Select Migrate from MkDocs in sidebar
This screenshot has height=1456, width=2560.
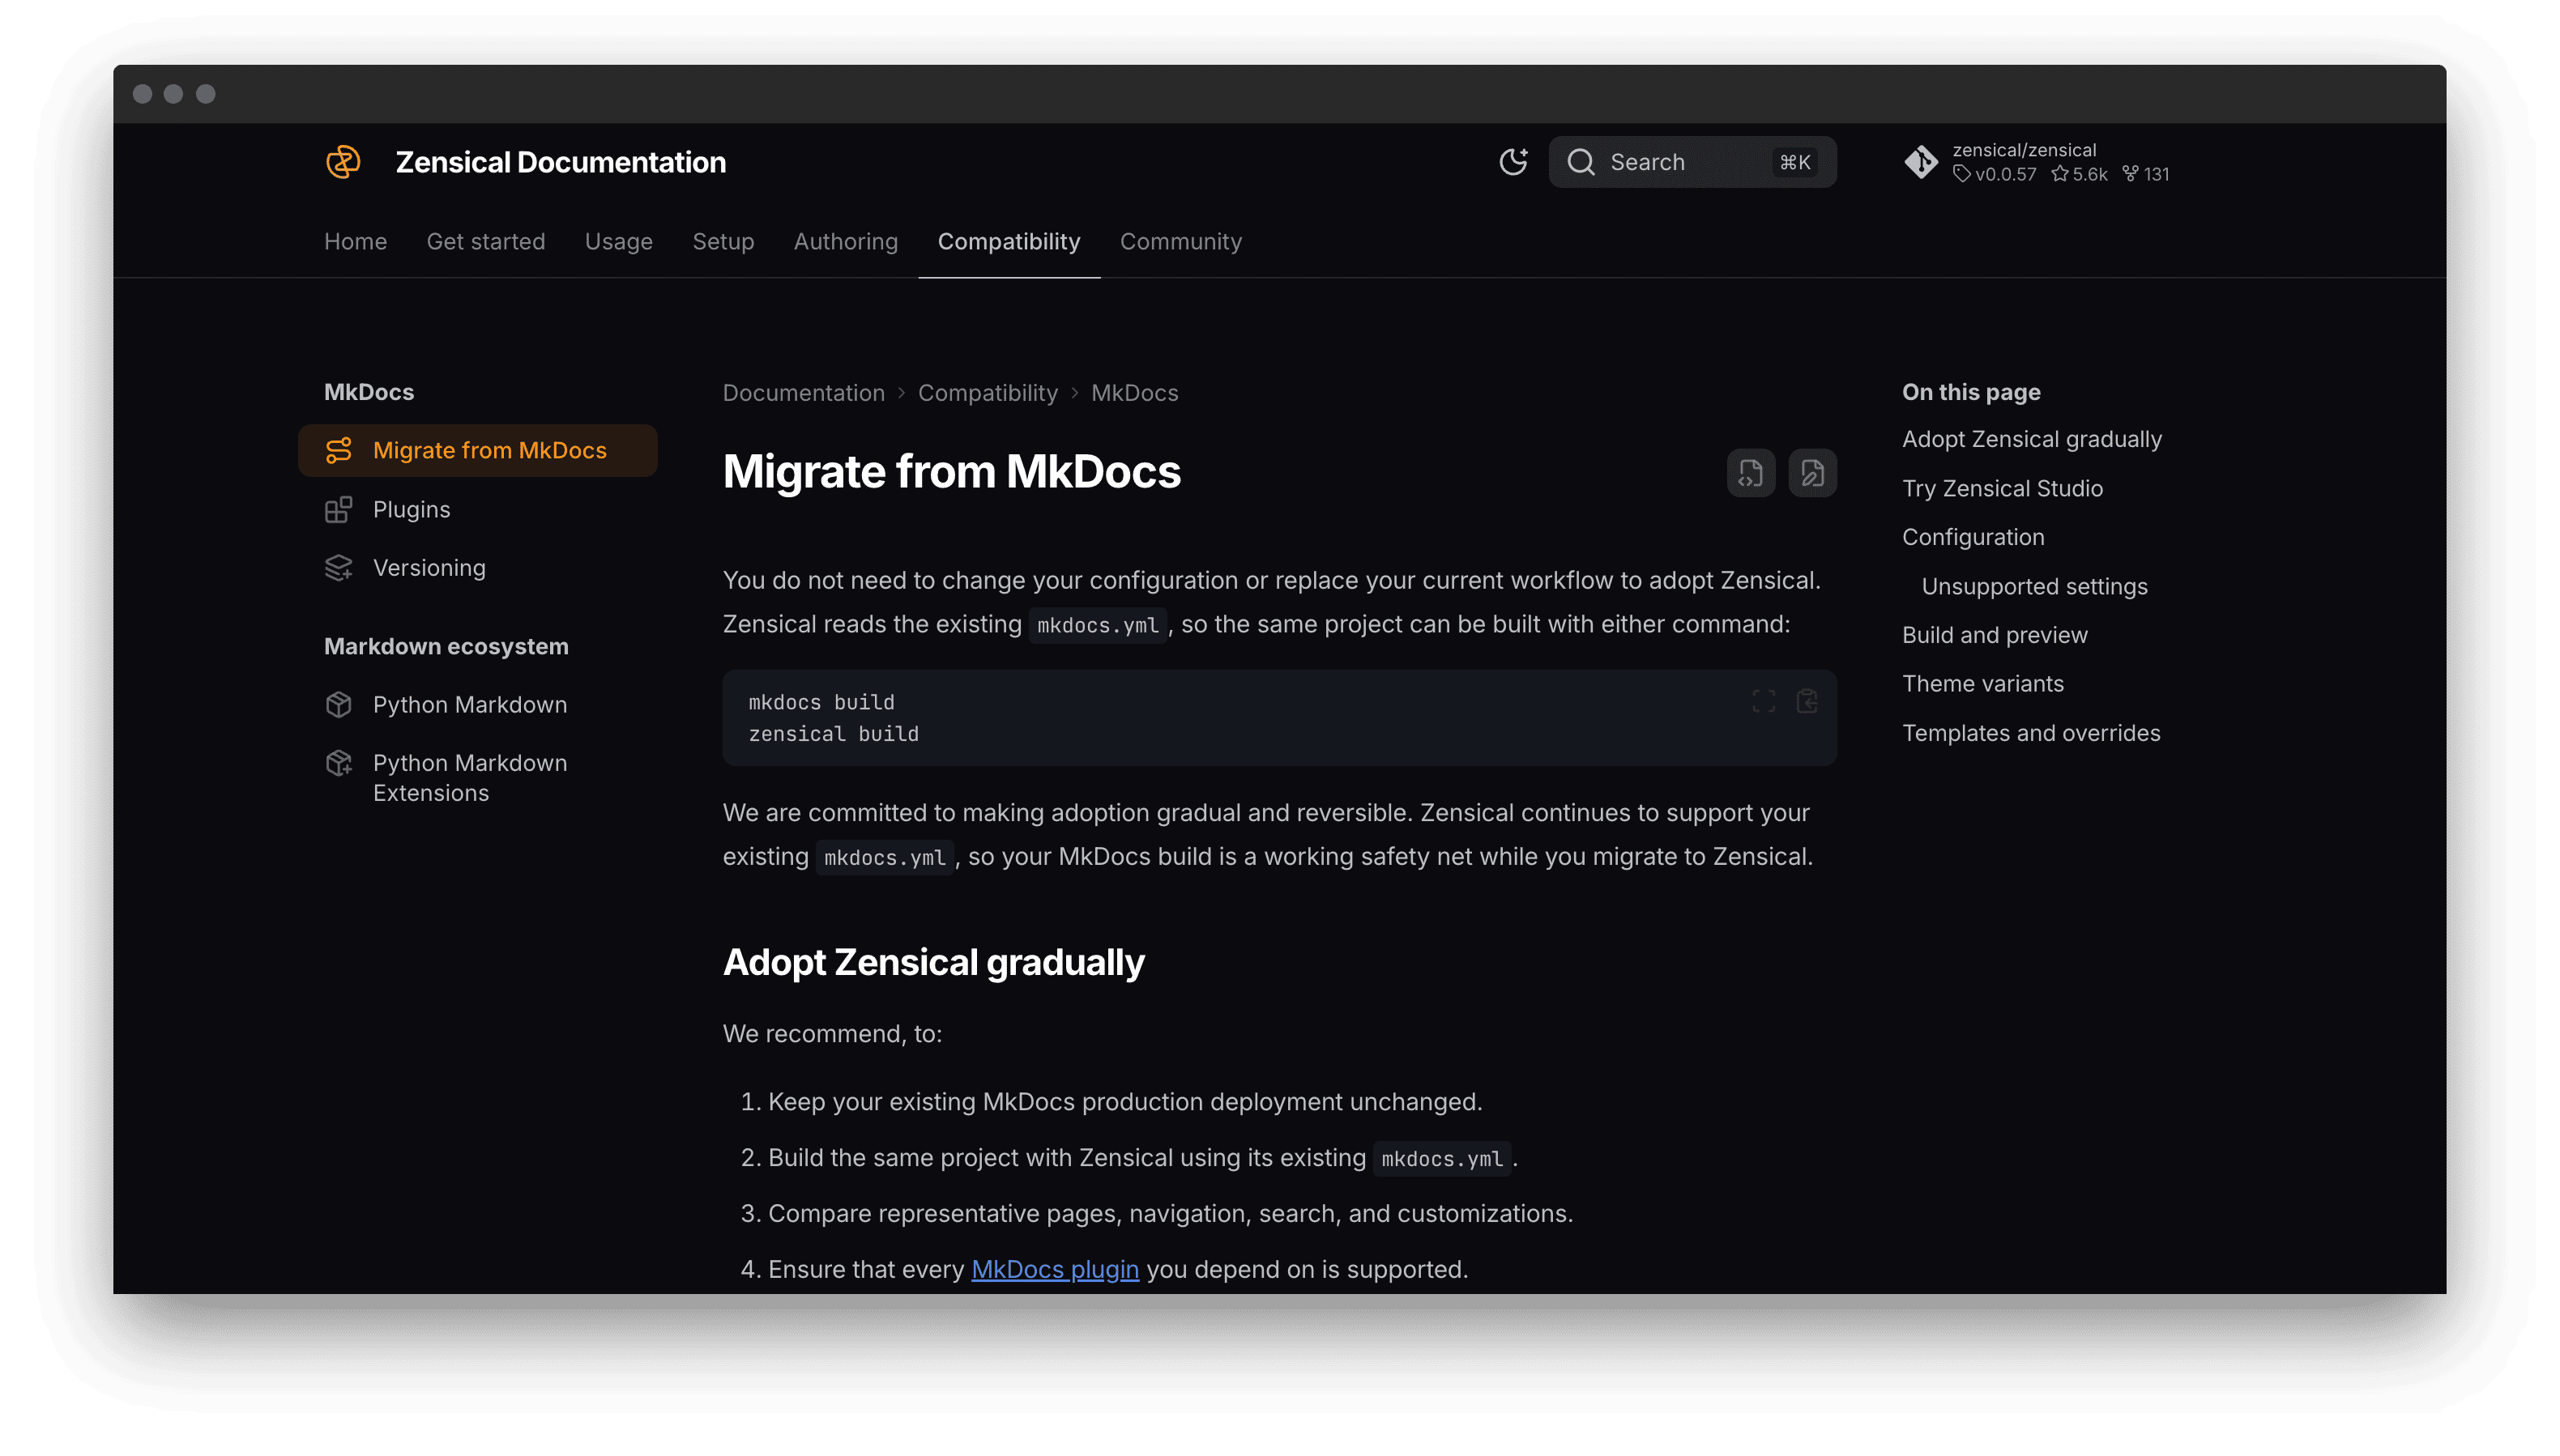click(477, 451)
